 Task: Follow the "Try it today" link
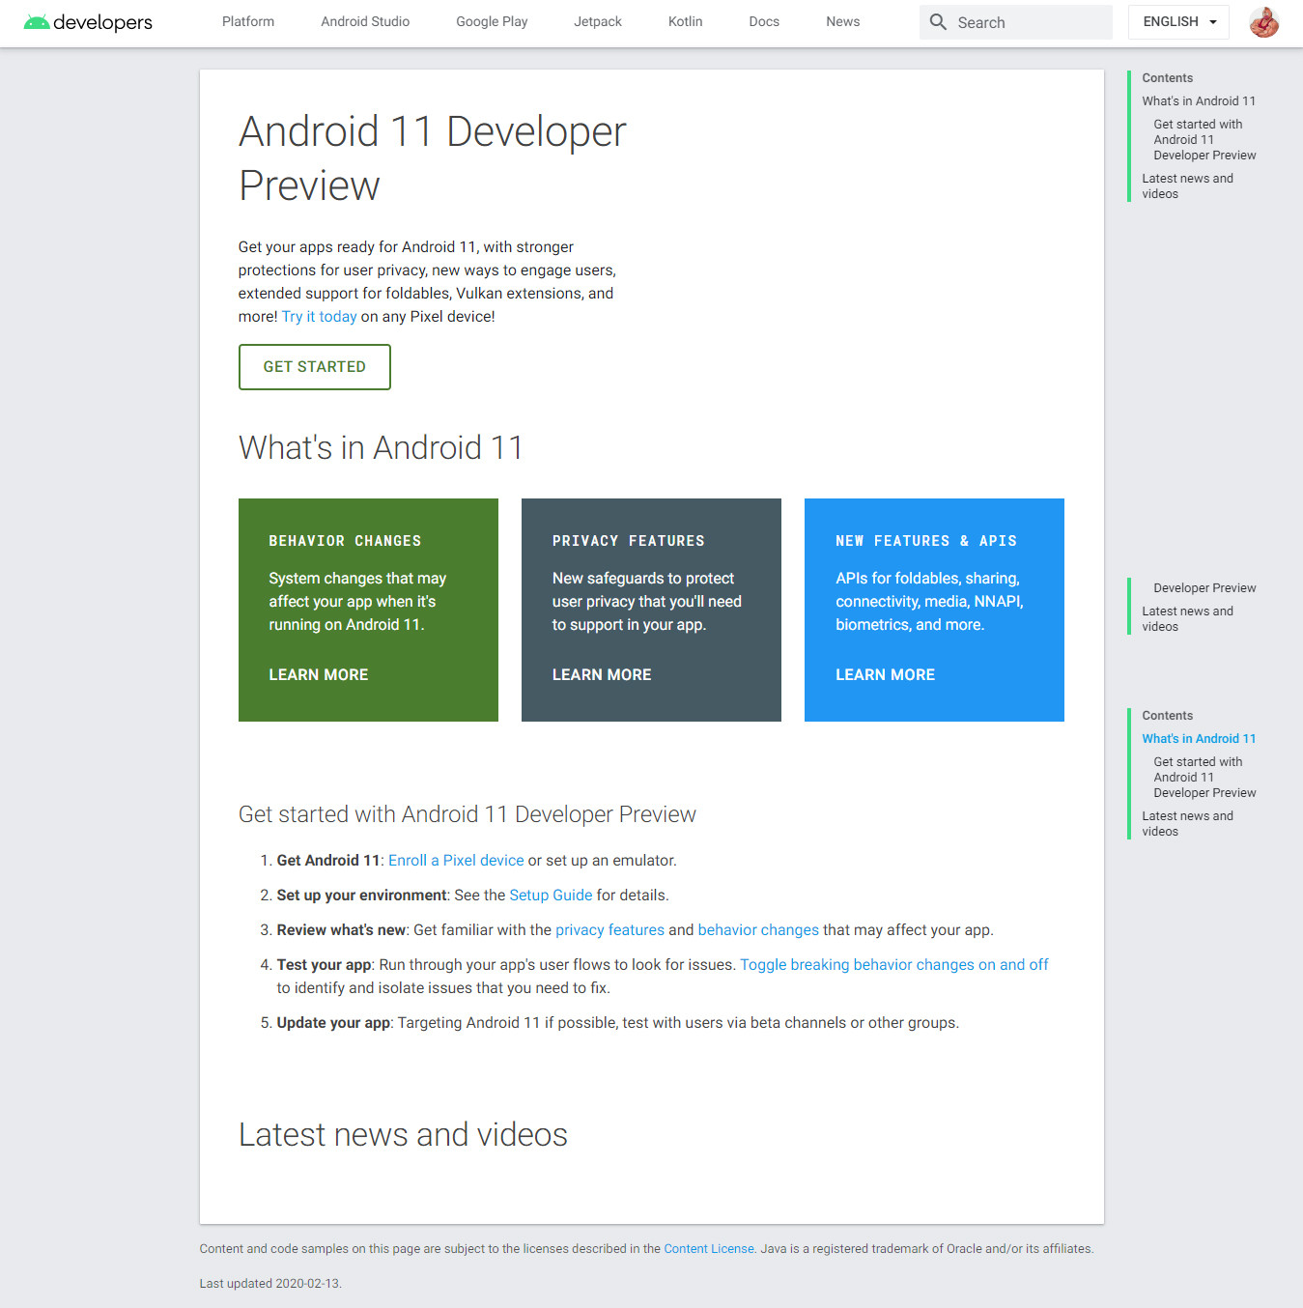click(320, 317)
